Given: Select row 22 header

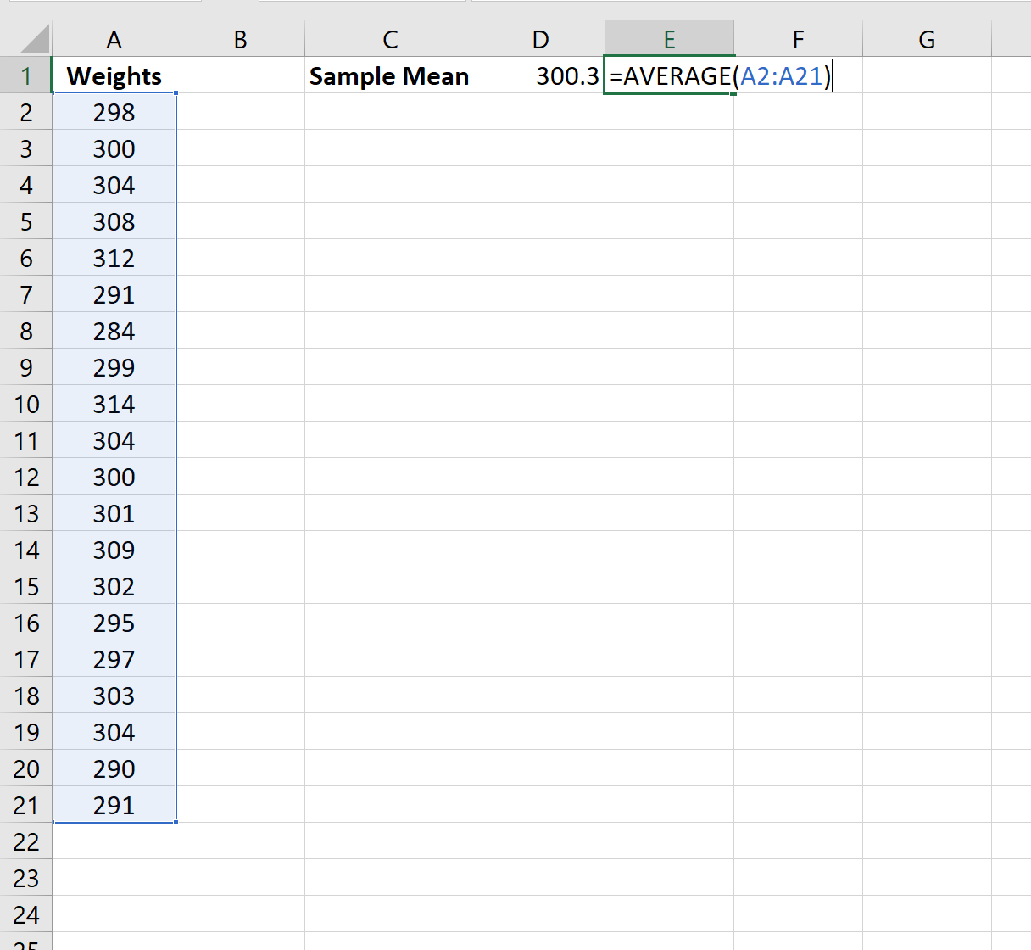Looking at the screenshot, I should [x=25, y=841].
